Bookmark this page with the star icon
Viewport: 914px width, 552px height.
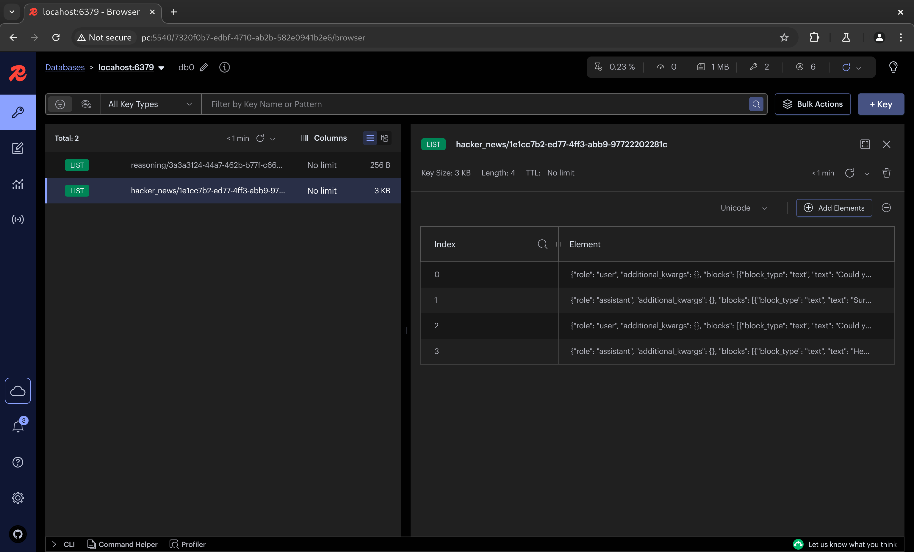784,37
